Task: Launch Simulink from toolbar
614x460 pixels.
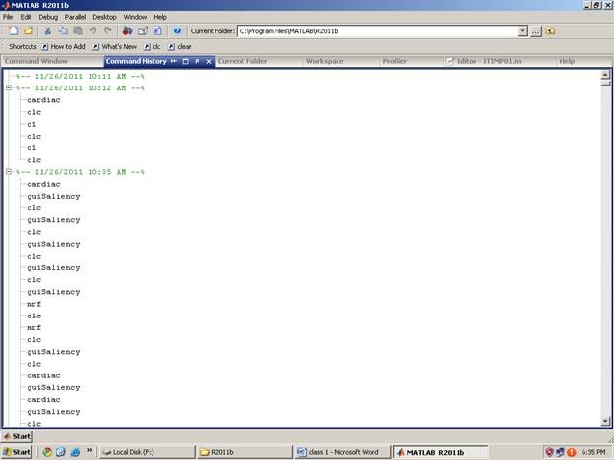Action: tap(127, 30)
